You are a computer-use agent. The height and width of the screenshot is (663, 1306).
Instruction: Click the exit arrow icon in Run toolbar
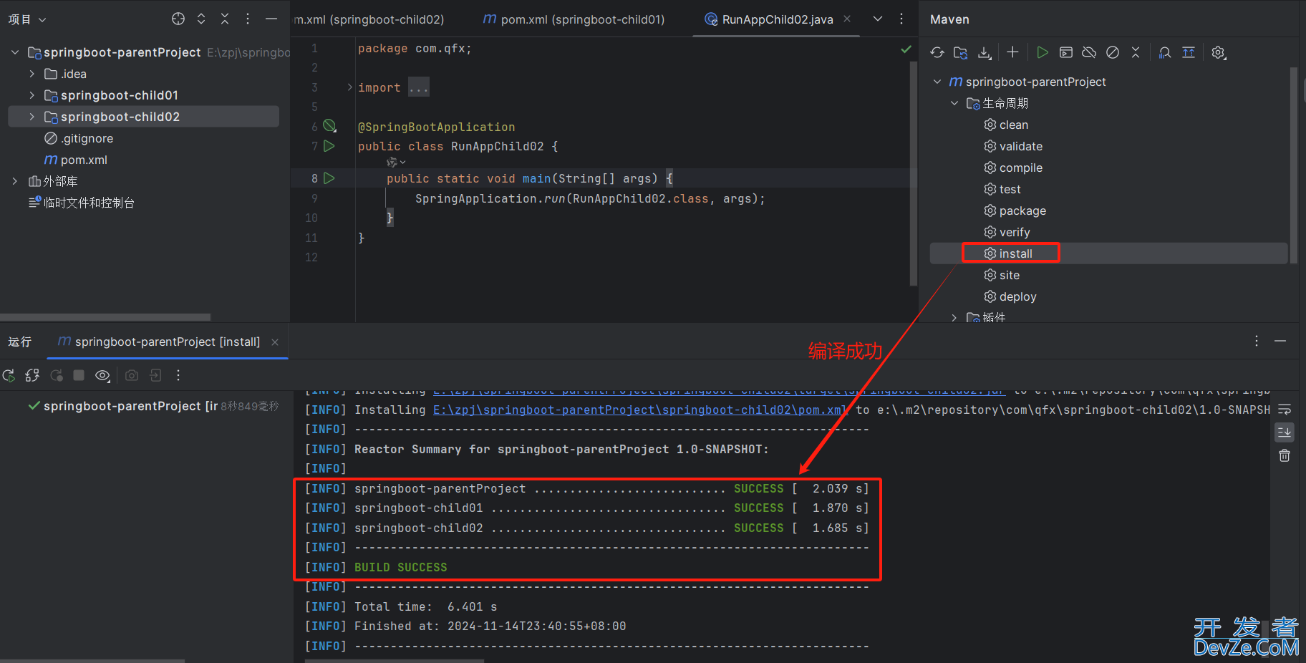pos(155,375)
